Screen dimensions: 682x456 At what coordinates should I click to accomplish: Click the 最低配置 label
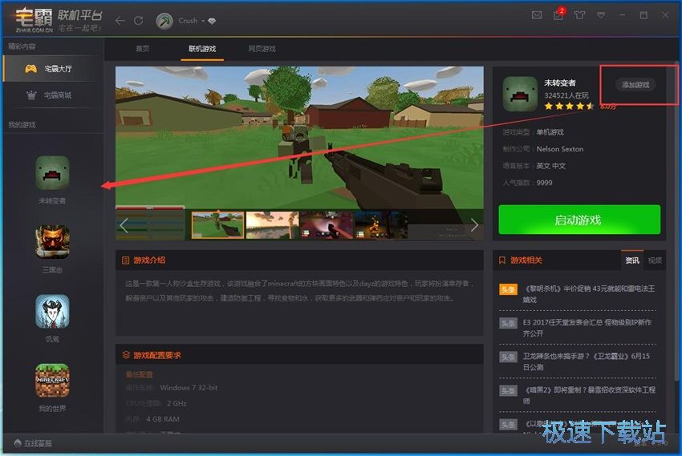[139, 374]
